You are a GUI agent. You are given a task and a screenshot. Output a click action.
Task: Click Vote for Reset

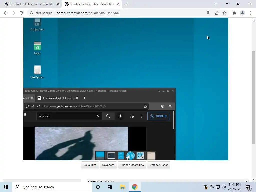pos(159,165)
